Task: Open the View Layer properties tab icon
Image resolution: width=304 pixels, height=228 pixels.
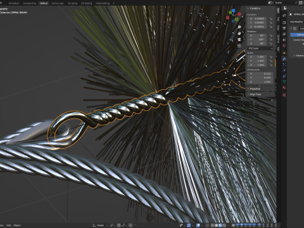Action: coord(284,34)
